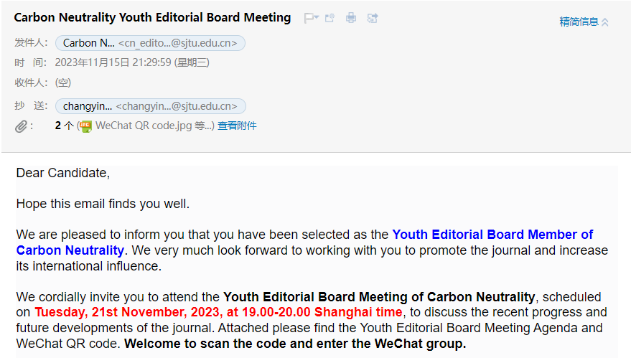Click the email timestamp 2023年11月15日
The image size is (631, 358).
(132, 62)
